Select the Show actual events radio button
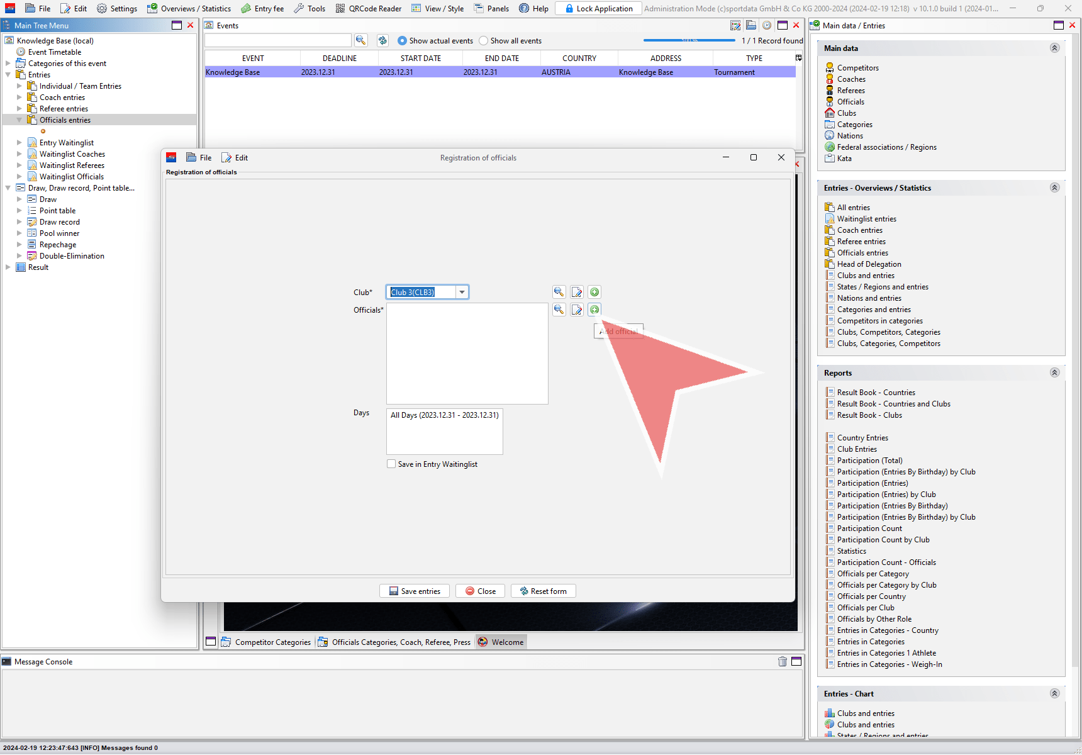The height and width of the screenshot is (755, 1082). point(402,41)
